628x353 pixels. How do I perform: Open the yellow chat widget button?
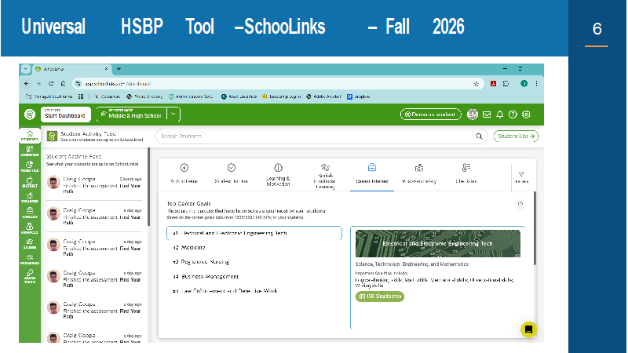(528, 329)
